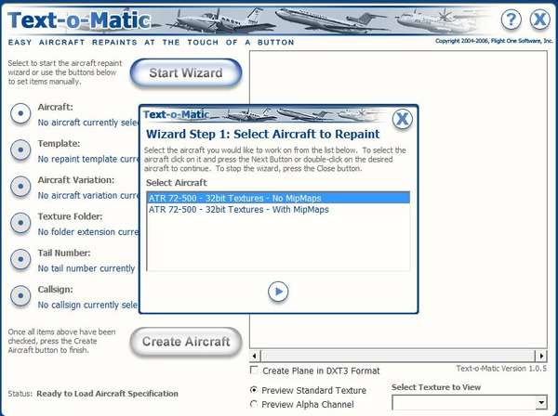
Task: Click the Aircraft Variation round button
Action: [x=20, y=186]
